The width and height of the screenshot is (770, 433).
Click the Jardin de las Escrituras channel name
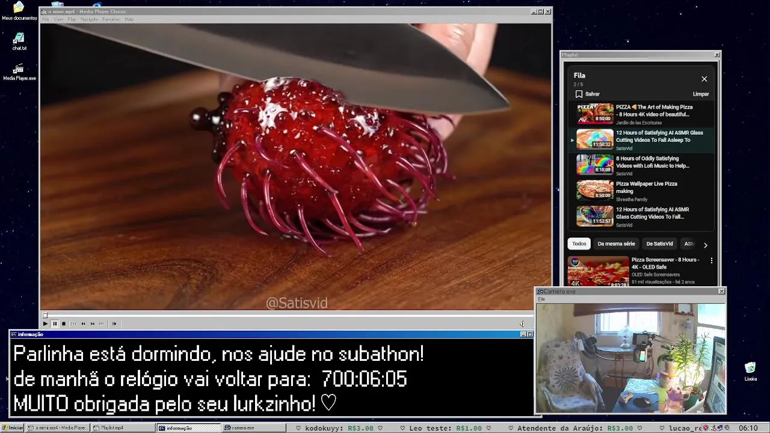click(638, 123)
